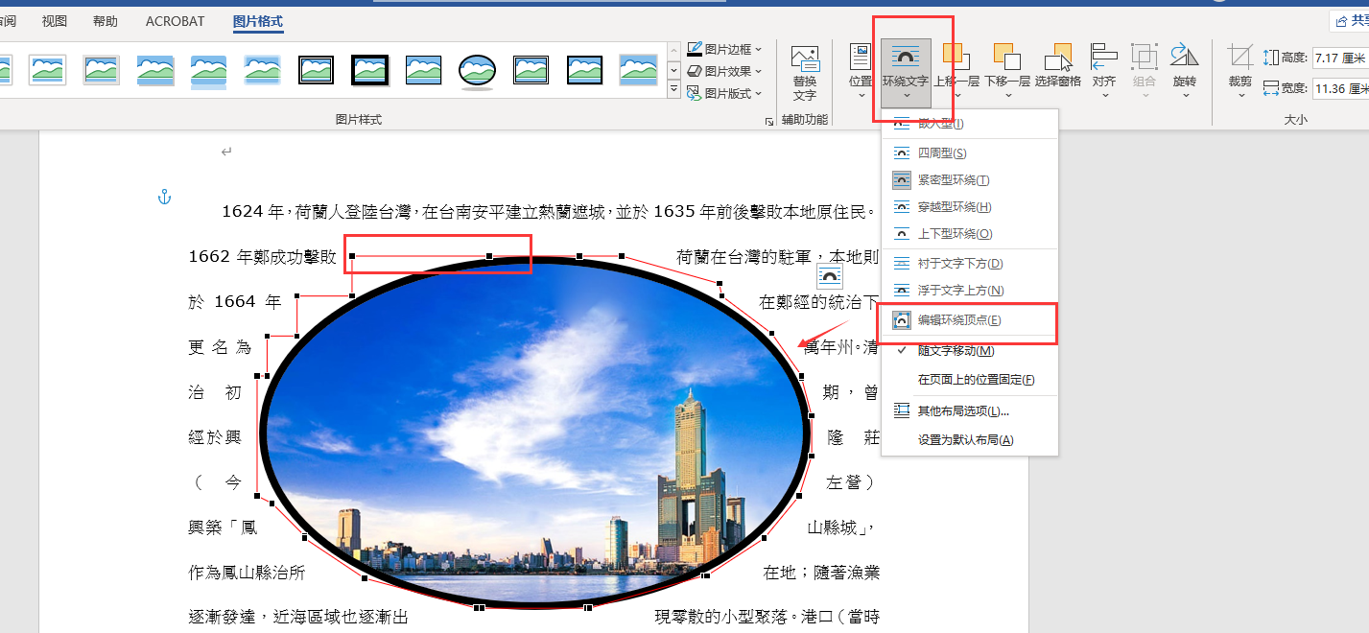Select the simple white frame picture style
Image resolution: width=1369 pixels, height=633 pixels.
(47, 69)
